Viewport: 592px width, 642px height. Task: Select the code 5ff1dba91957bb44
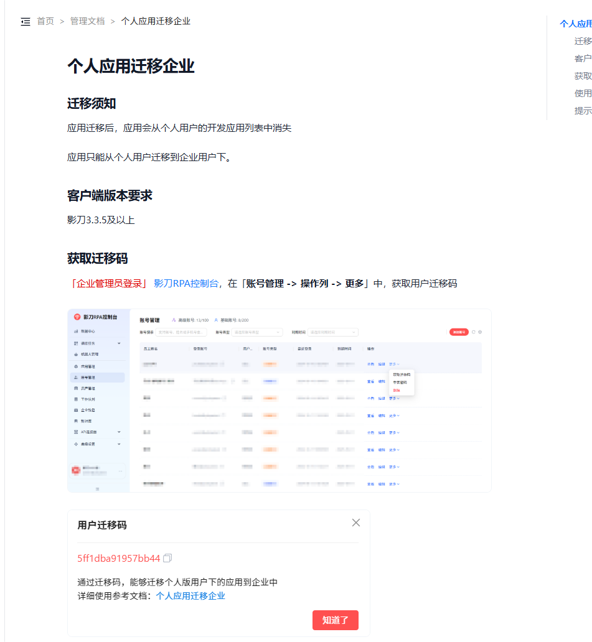[x=118, y=558]
